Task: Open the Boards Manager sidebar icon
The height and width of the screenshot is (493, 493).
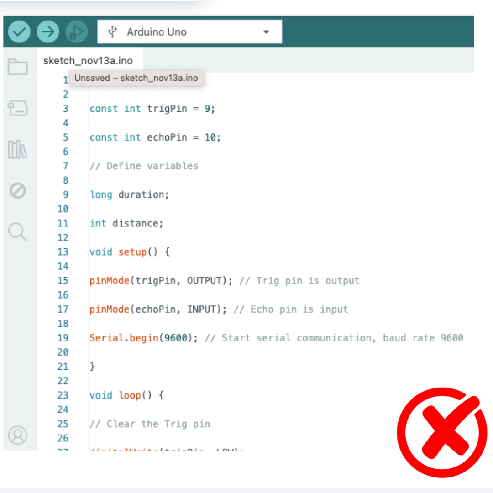Action: pos(18,108)
